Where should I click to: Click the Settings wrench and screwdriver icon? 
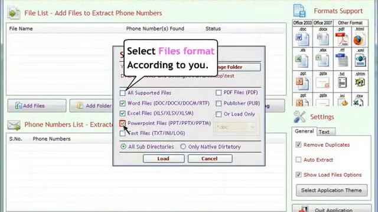299,117
